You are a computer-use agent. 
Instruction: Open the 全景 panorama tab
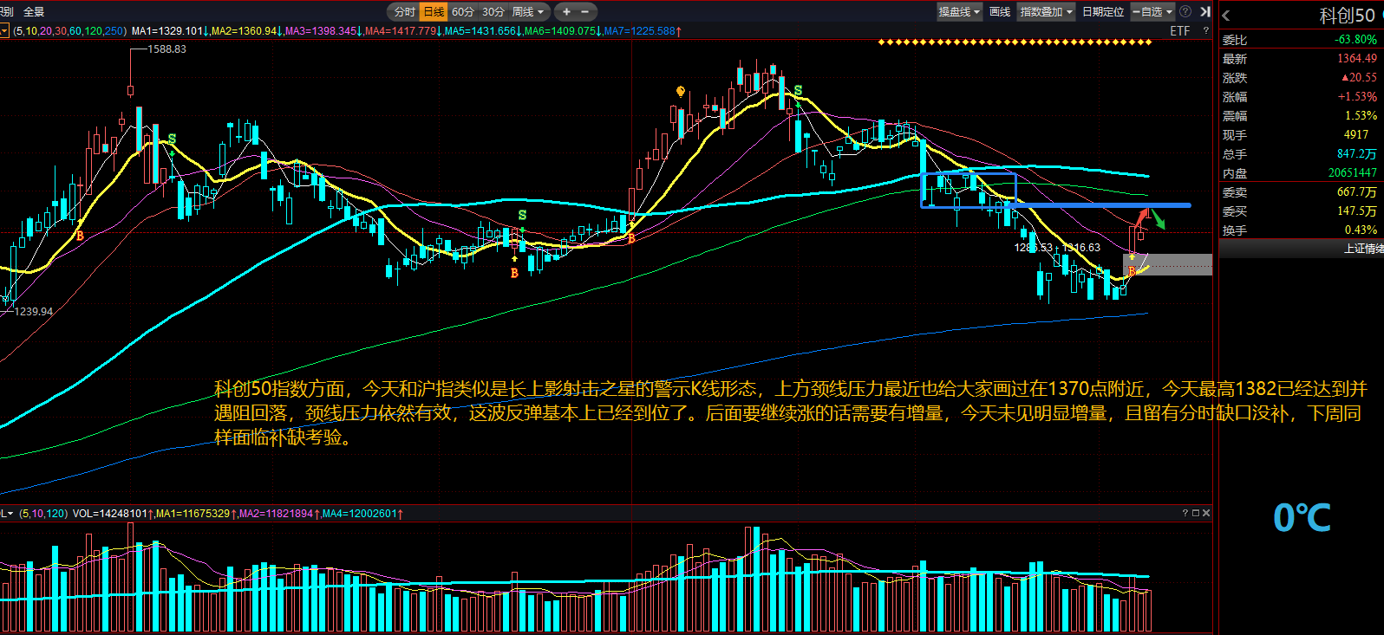click(34, 12)
